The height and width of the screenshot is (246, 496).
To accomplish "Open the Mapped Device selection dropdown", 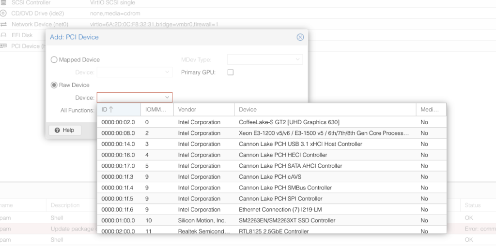I will tap(167, 72).
